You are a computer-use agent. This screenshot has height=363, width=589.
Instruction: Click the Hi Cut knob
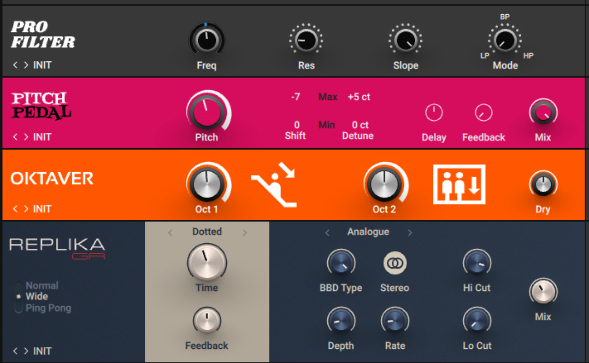tap(477, 263)
